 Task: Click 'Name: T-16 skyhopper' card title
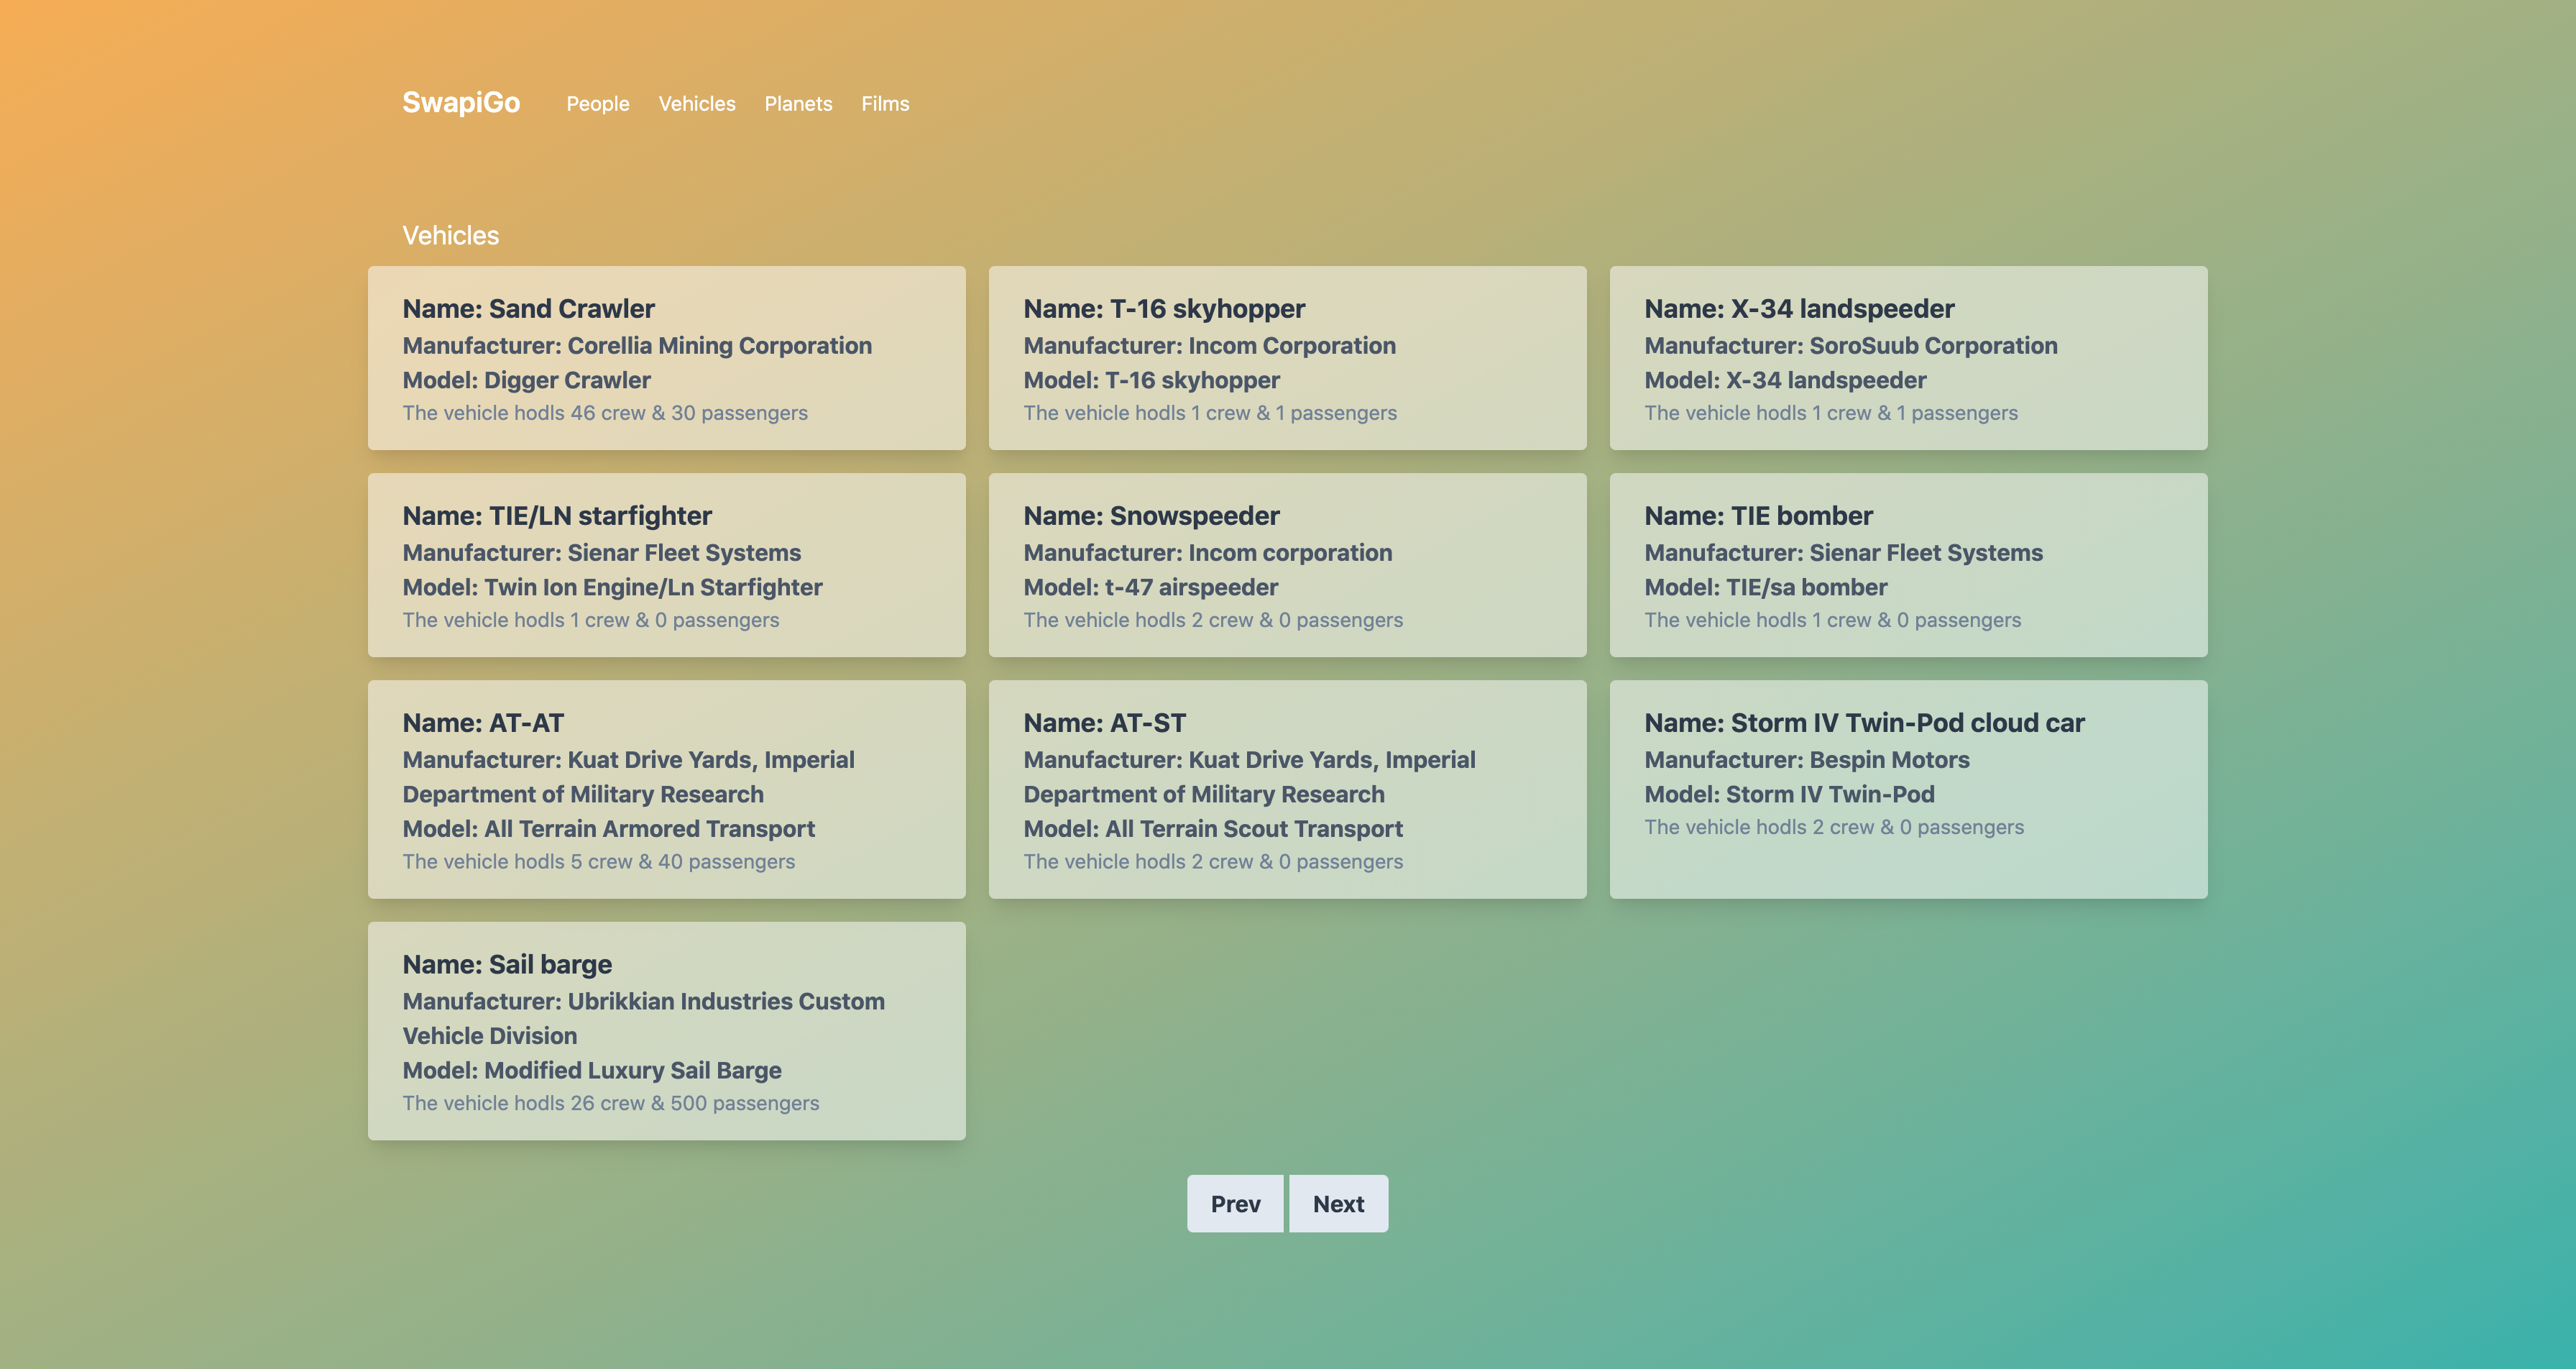tap(1164, 308)
